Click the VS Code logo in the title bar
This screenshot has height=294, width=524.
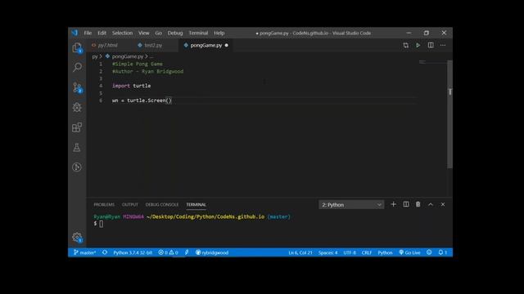click(75, 33)
